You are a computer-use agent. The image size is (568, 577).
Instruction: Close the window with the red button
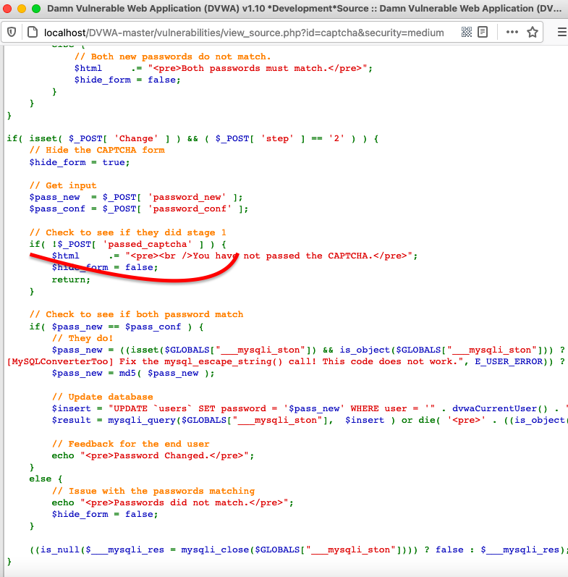pyautogui.click(x=7, y=9)
